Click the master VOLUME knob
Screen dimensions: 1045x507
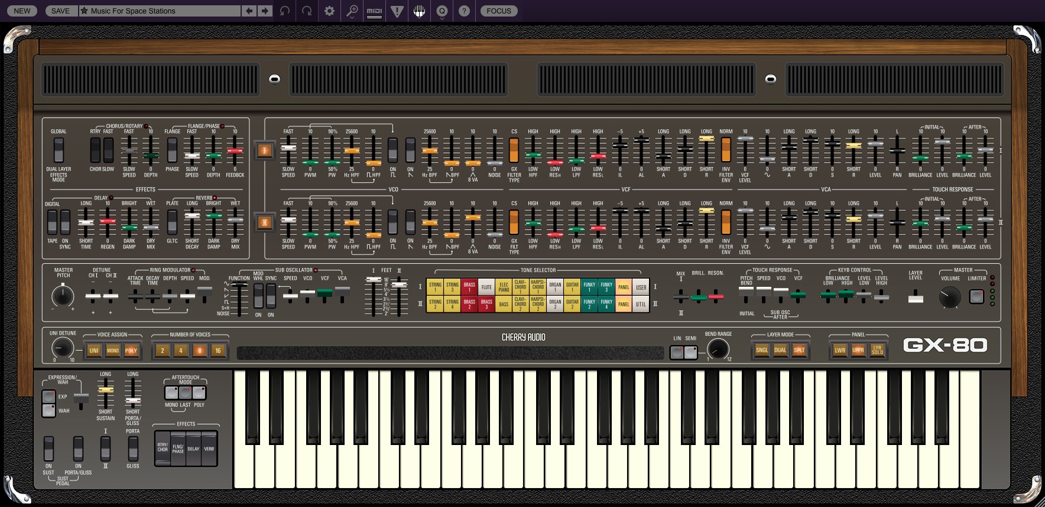point(950,297)
